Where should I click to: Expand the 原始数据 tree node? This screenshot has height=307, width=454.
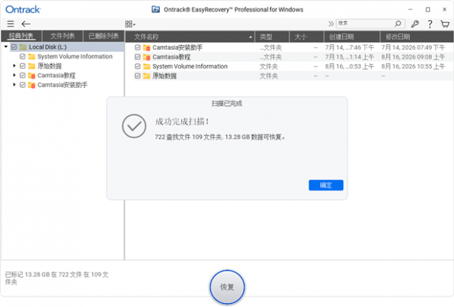click(x=14, y=66)
